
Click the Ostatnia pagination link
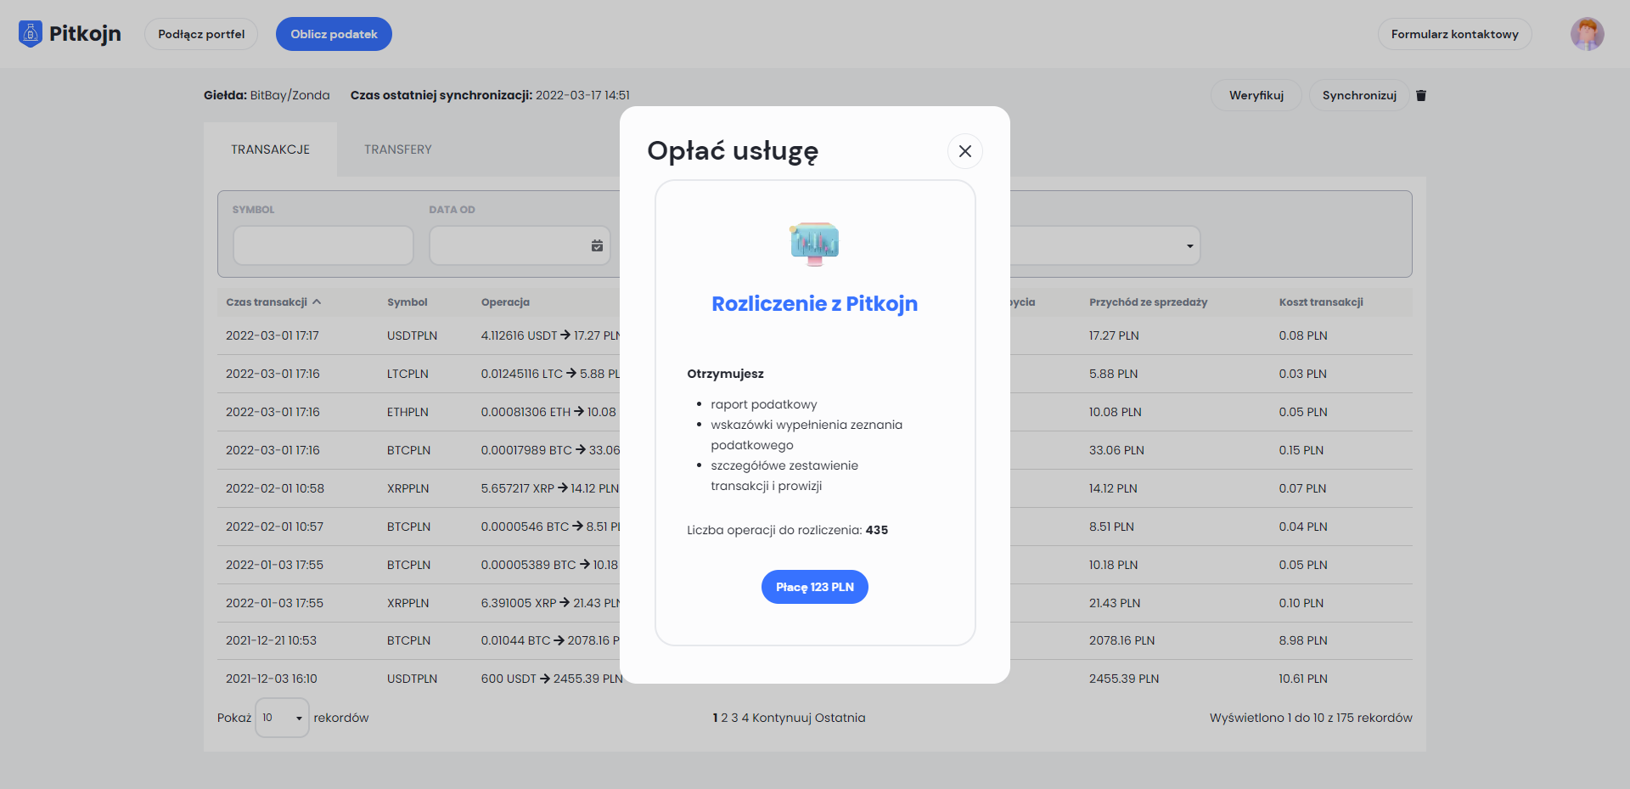[840, 718]
